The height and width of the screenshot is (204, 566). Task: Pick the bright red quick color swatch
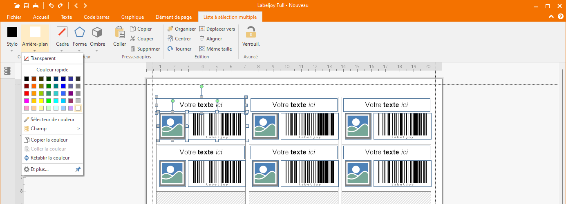tap(27, 93)
